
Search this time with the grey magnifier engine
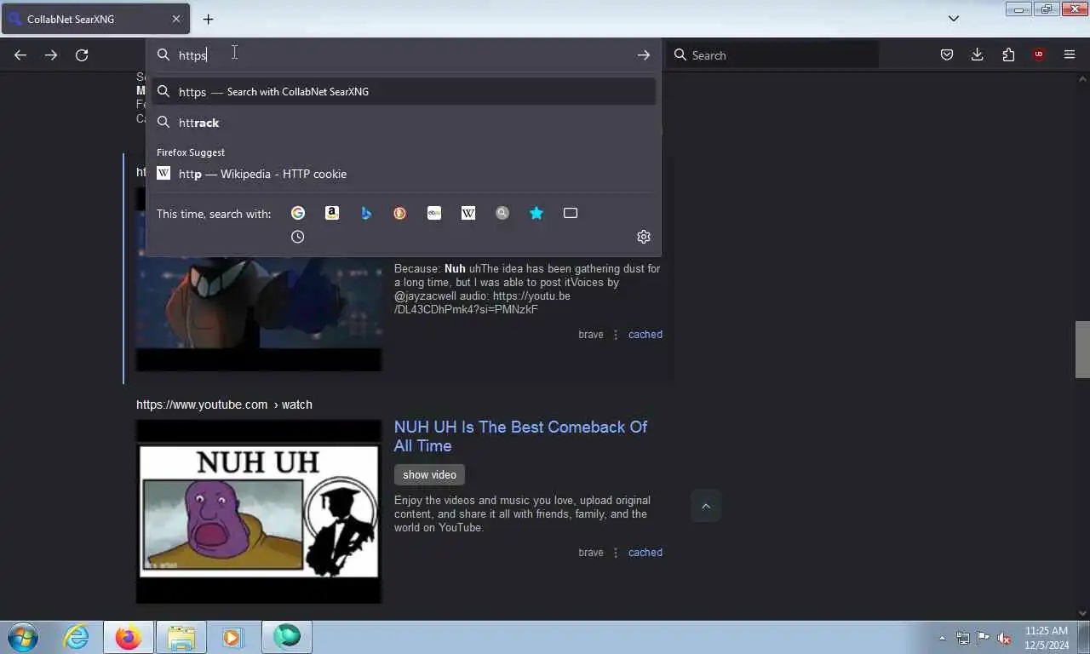(x=502, y=213)
